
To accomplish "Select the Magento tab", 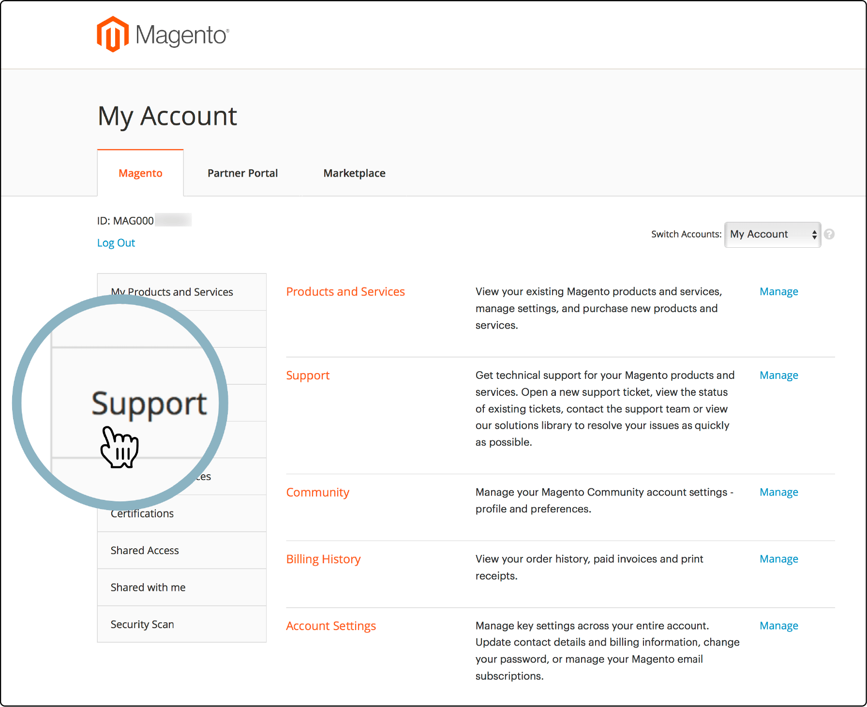I will (x=140, y=173).
